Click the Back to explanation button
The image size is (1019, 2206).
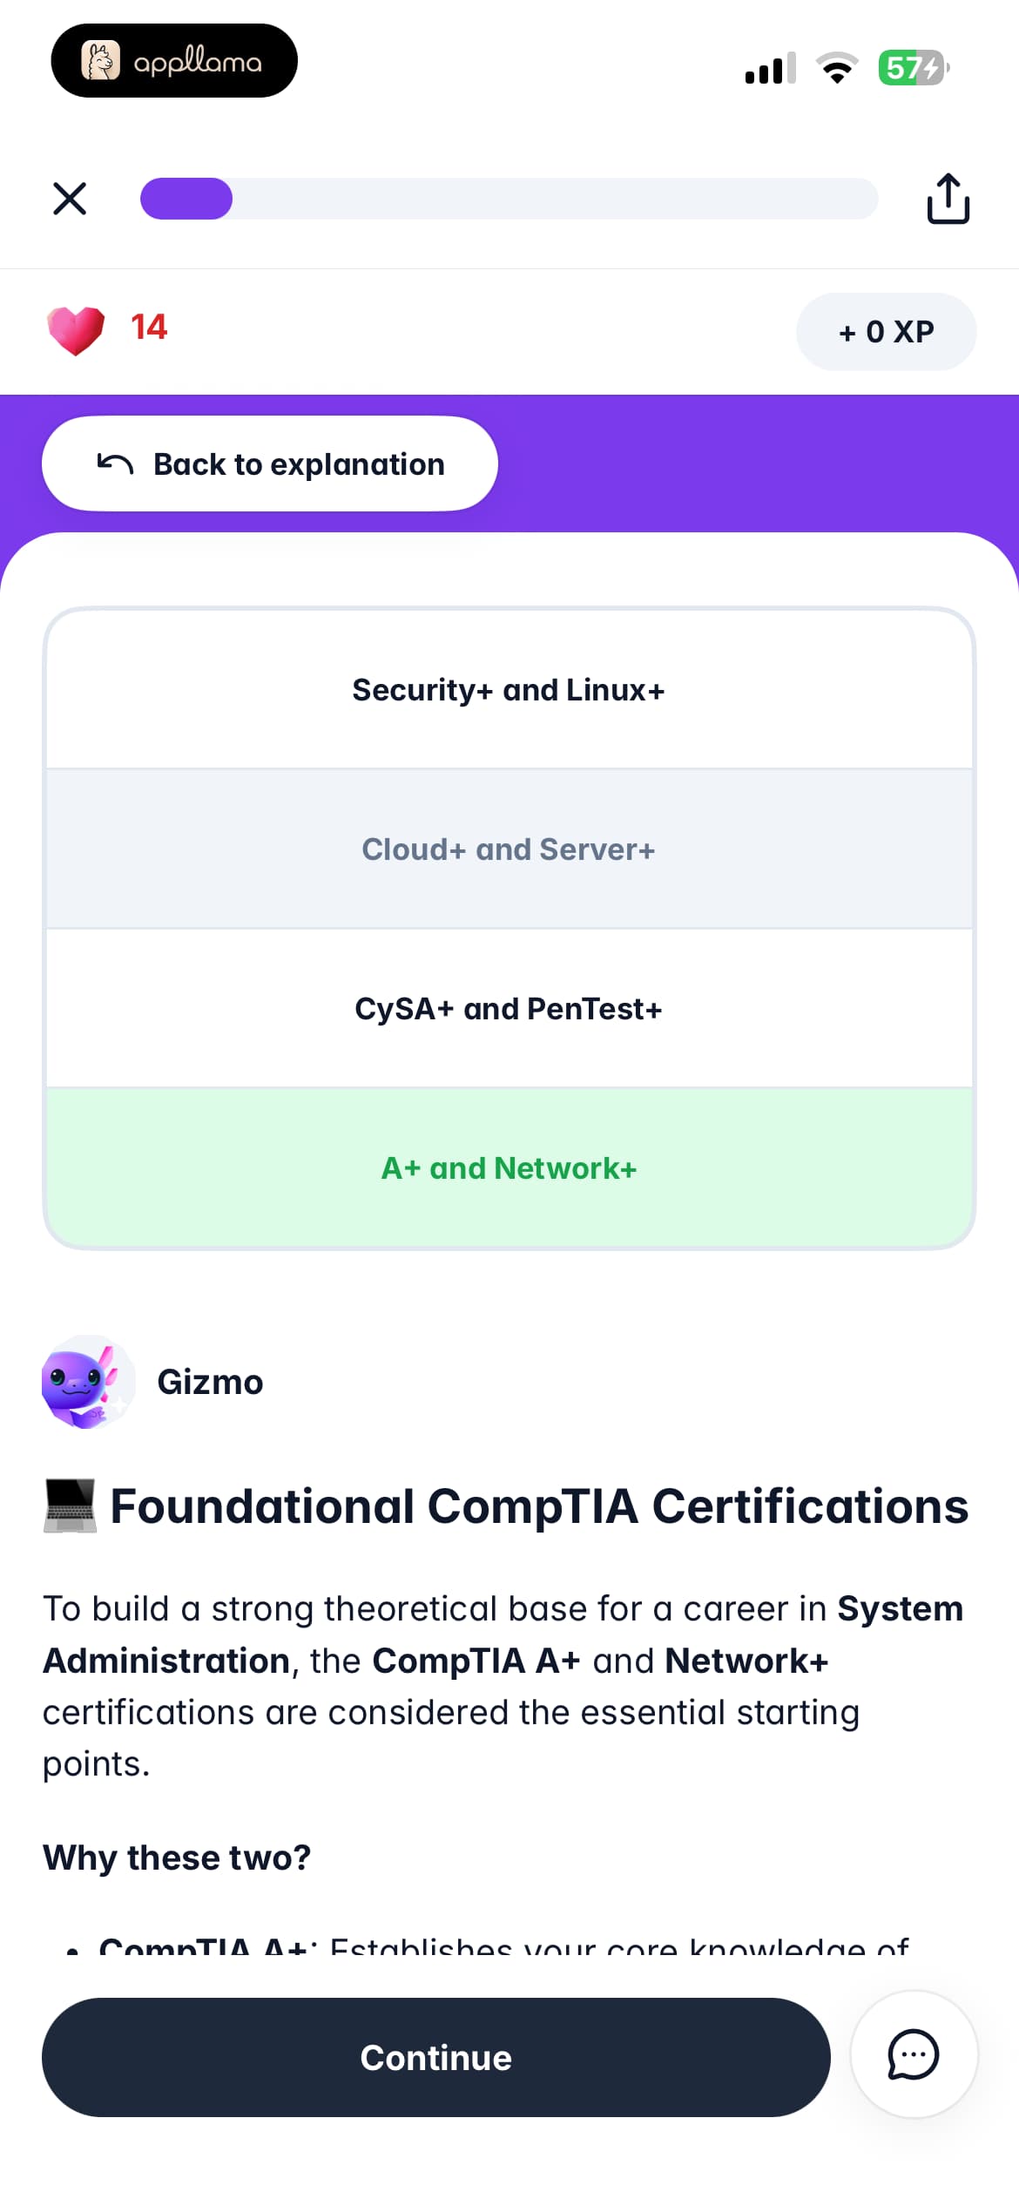pos(270,464)
